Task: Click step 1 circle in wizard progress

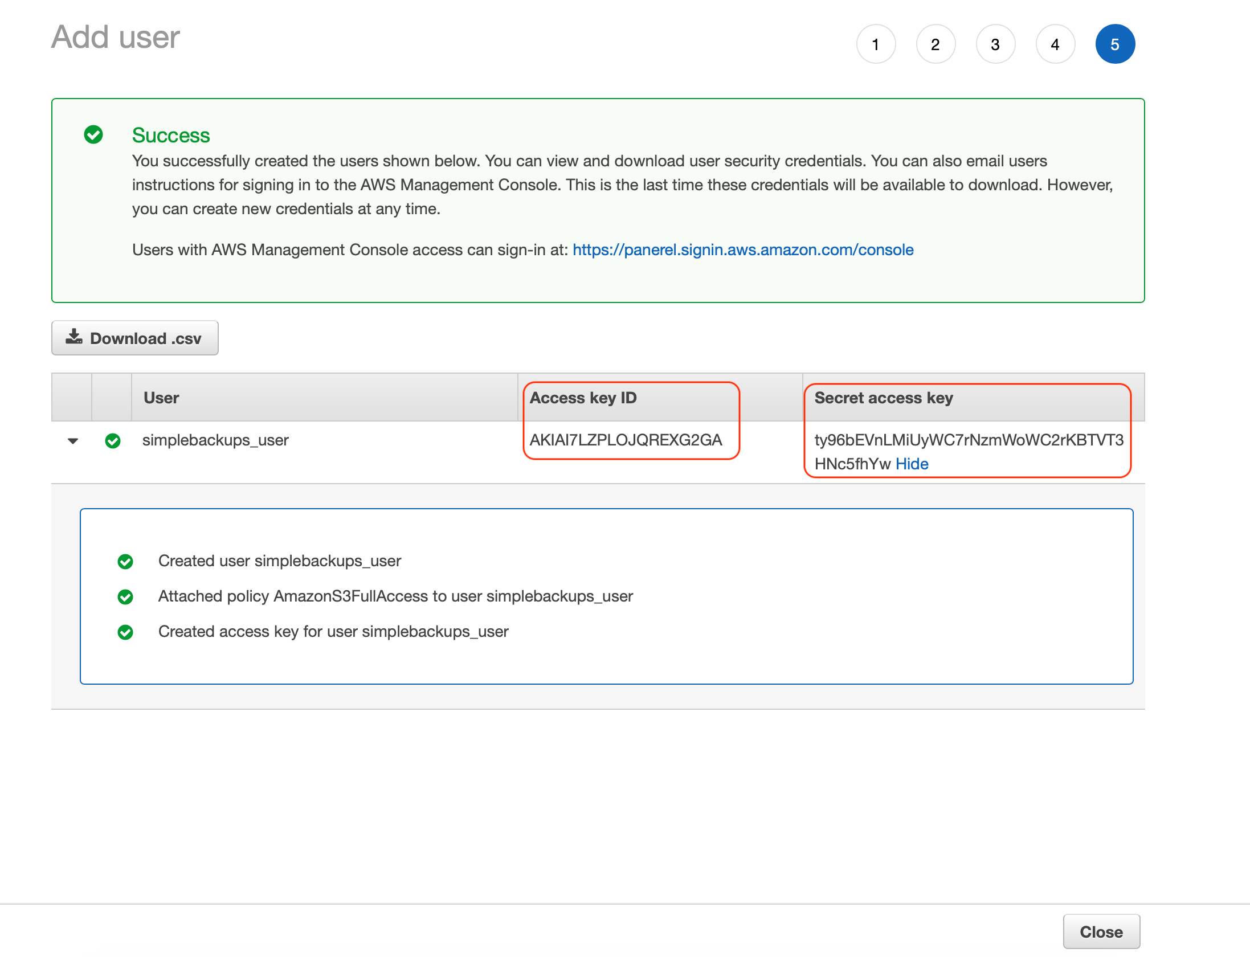Action: (x=876, y=43)
